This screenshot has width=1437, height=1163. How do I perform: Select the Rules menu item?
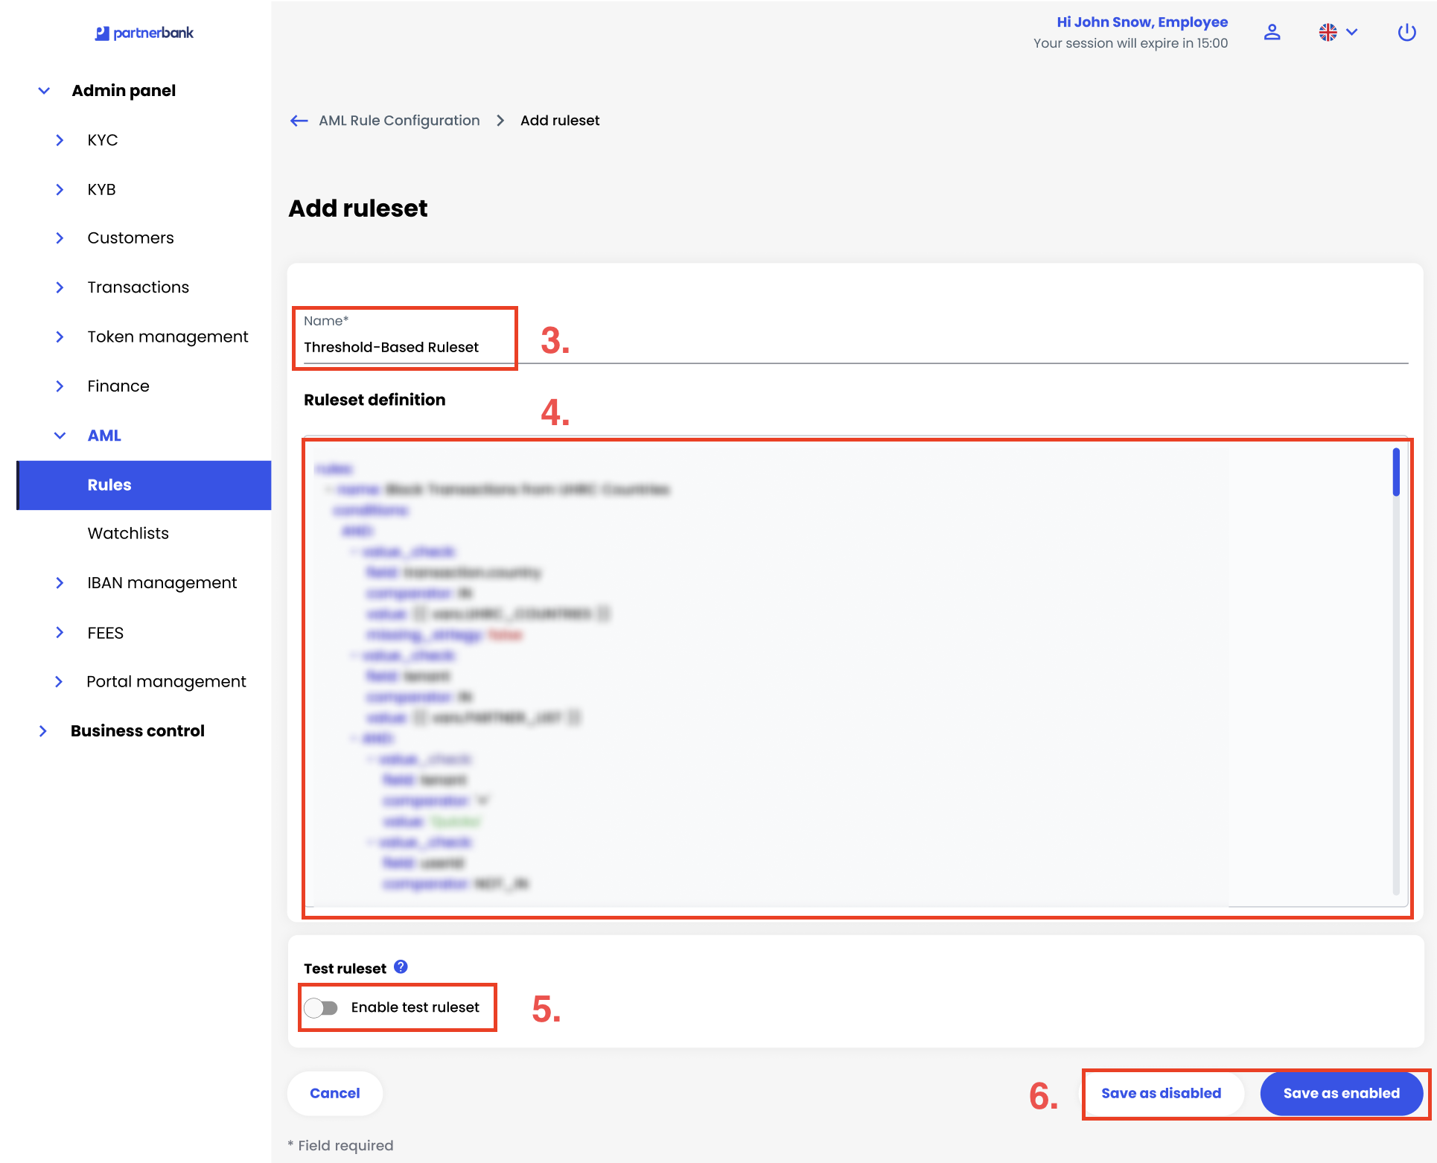(x=109, y=485)
